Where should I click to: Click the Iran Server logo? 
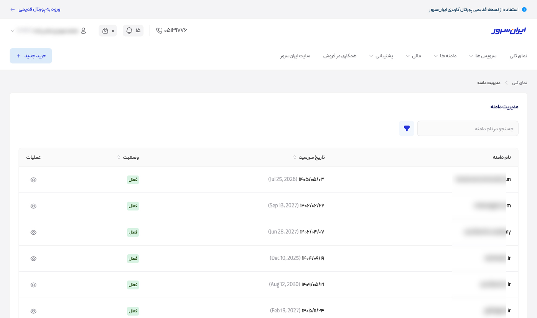(508, 30)
